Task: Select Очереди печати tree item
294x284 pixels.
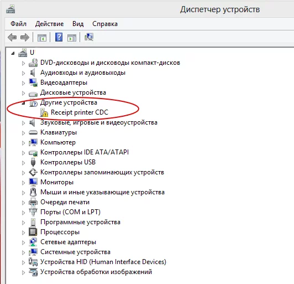Action: point(65,202)
